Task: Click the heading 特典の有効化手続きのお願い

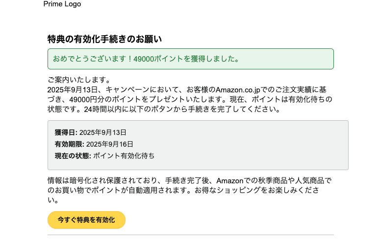Action: click(x=104, y=39)
